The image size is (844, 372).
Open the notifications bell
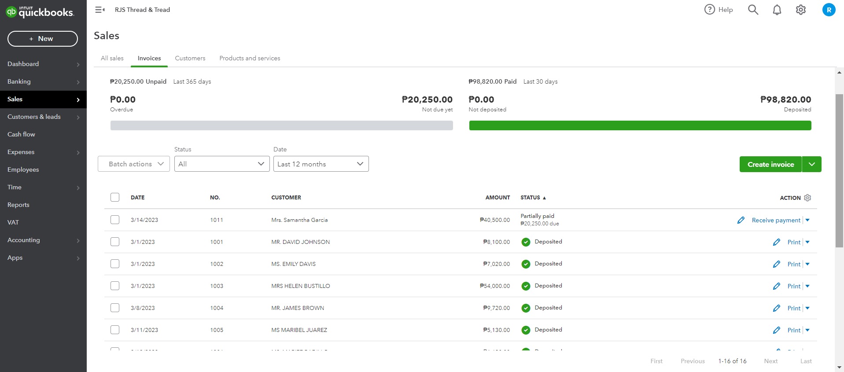coord(777,10)
